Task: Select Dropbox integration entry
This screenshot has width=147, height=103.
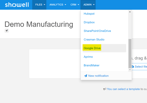Action: click(x=89, y=22)
